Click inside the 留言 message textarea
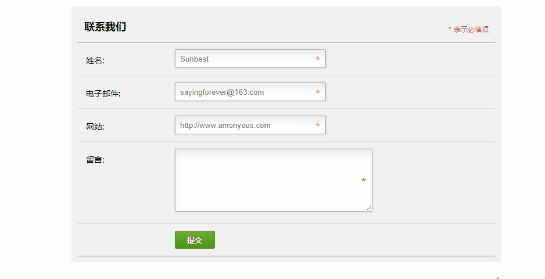545x279 pixels. (x=274, y=180)
